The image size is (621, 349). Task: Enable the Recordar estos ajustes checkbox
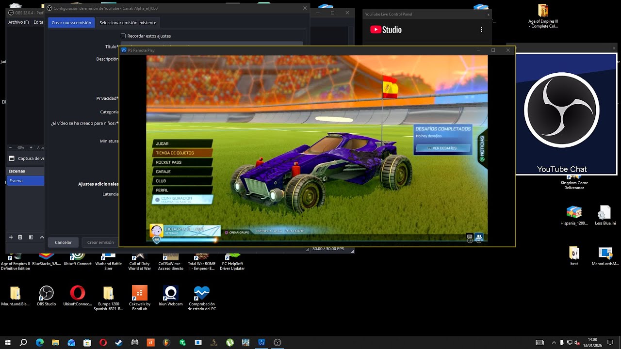(123, 36)
